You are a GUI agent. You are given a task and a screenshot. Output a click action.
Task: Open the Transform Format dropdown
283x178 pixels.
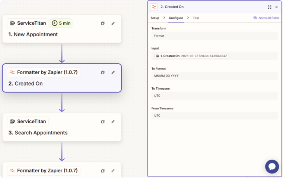[214, 36]
